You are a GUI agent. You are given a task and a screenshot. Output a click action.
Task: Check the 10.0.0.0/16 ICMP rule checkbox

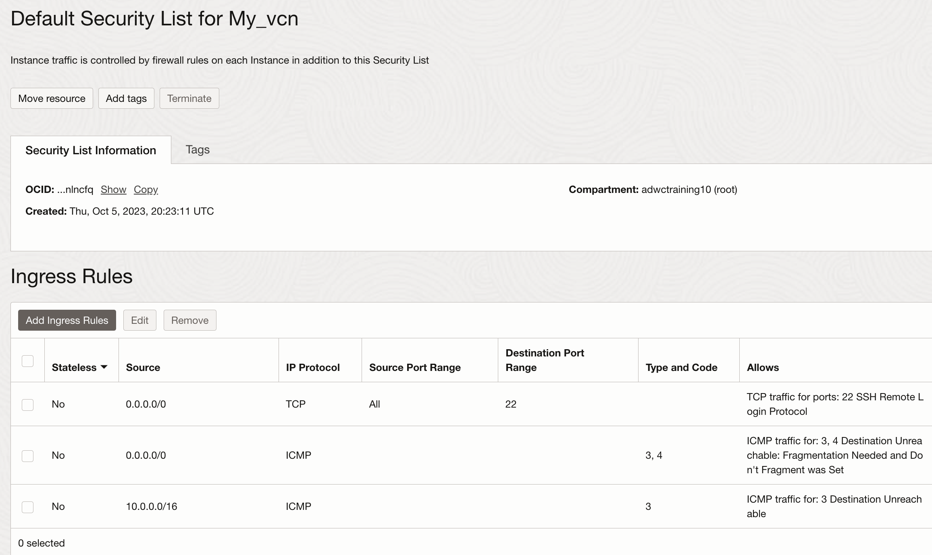pos(27,507)
